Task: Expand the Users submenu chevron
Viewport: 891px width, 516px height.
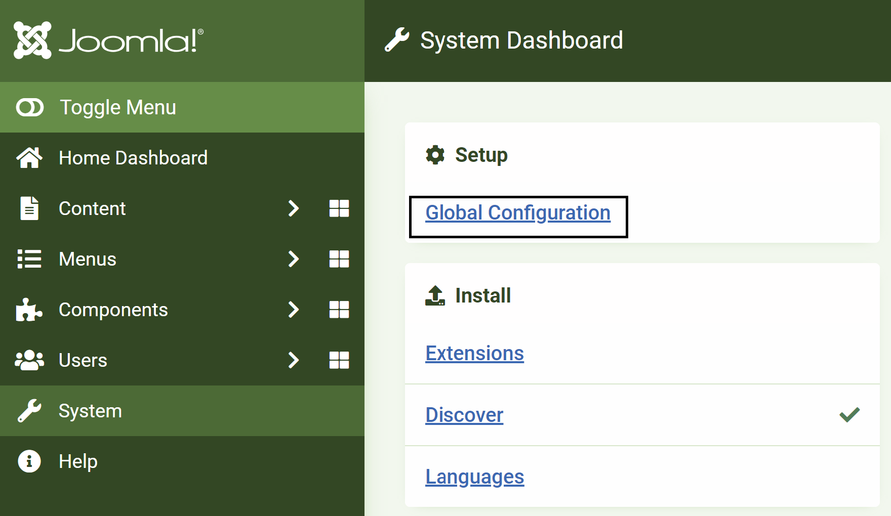Action: coord(294,360)
